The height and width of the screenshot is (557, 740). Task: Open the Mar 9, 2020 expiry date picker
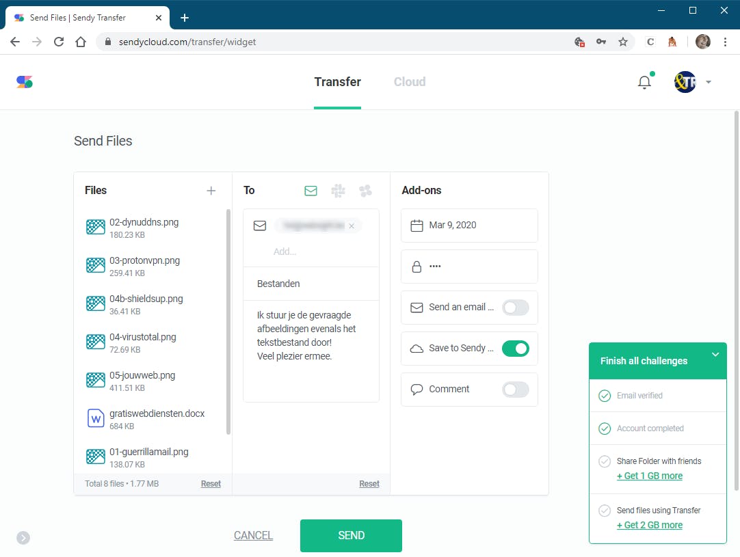[x=469, y=226]
